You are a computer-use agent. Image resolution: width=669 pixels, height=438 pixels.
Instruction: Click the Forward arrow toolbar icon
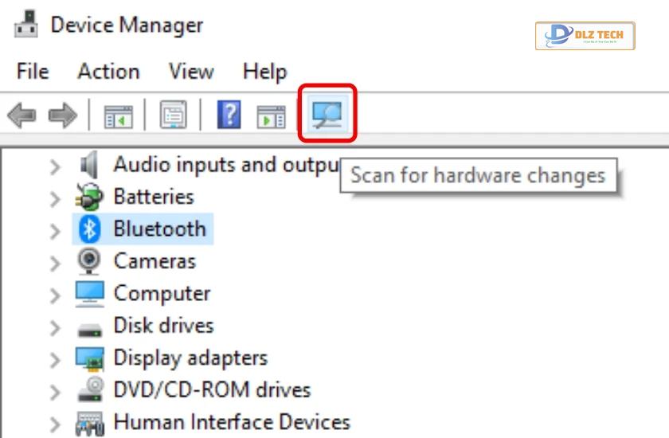click(x=63, y=115)
